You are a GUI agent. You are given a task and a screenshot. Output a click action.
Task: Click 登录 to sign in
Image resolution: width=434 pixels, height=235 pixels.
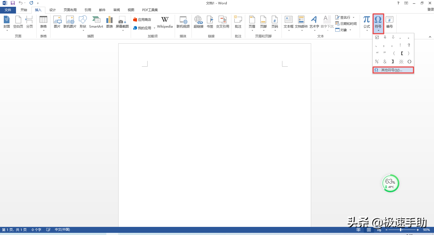click(x=430, y=9)
